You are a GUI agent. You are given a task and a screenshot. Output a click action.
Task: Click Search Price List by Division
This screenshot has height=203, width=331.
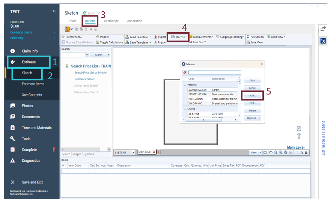tap(91, 72)
